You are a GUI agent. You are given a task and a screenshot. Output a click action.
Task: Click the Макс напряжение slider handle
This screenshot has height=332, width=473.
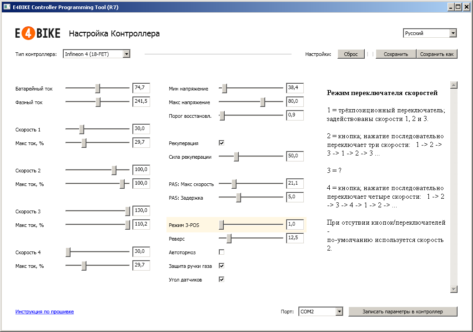(x=262, y=102)
